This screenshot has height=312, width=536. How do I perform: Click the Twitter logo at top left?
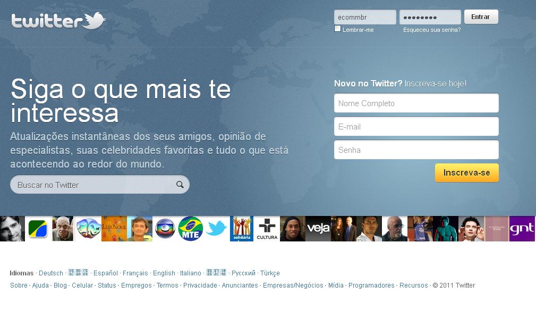click(x=58, y=21)
